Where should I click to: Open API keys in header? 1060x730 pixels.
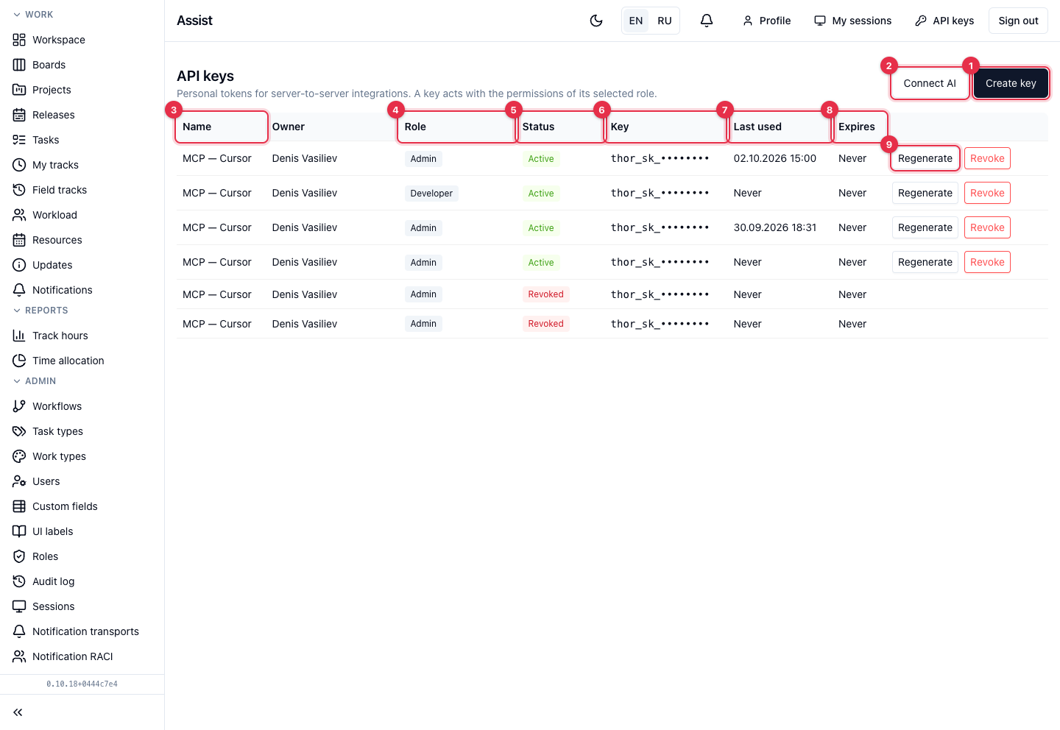pos(944,21)
